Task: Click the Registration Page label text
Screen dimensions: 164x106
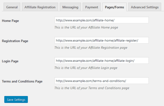Action: tap(15, 41)
